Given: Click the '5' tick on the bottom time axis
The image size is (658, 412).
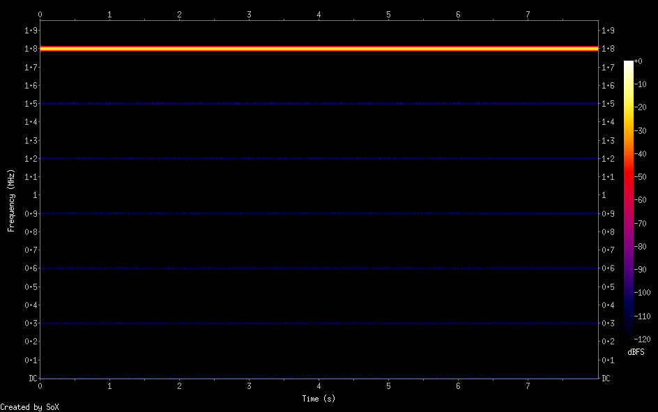Looking at the screenshot, I should pos(388,386).
